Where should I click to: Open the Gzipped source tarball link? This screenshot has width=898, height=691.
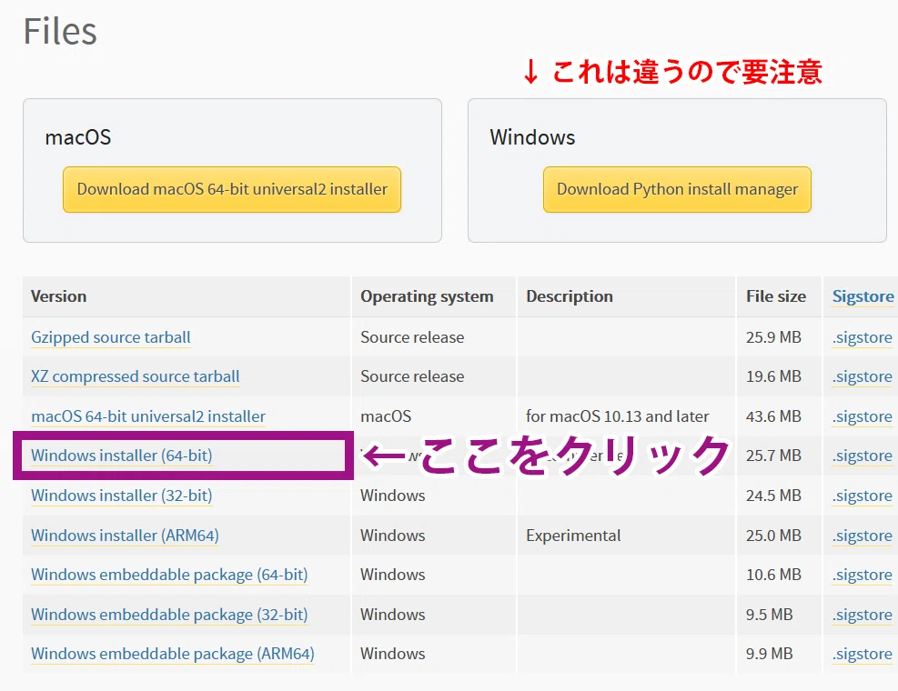tap(110, 337)
